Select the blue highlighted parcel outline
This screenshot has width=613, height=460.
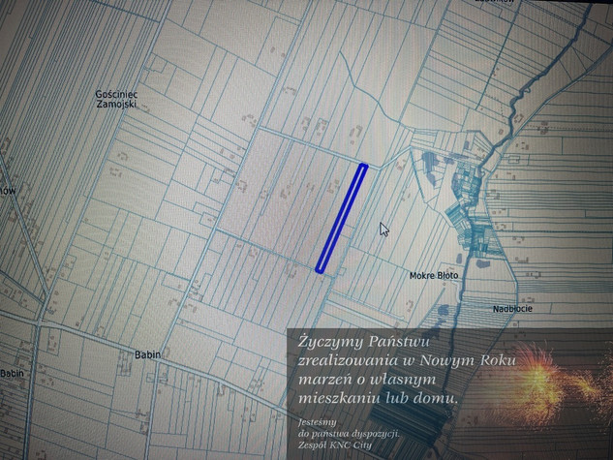tap(343, 218)
